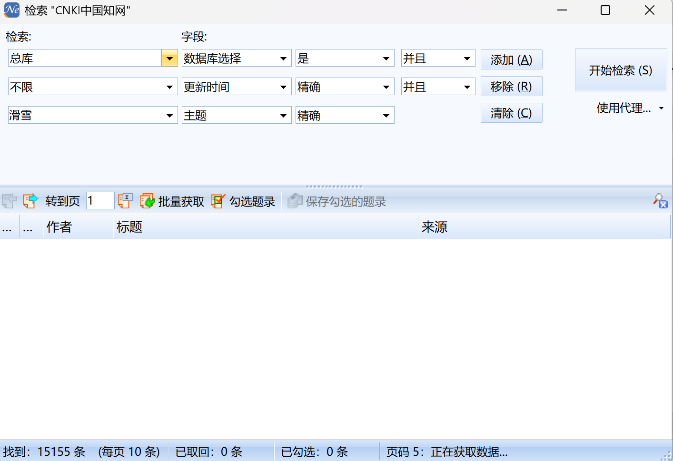The image size is (673, 461).
Task: Go to previous results page arrow icon
Action: (9, 201)
